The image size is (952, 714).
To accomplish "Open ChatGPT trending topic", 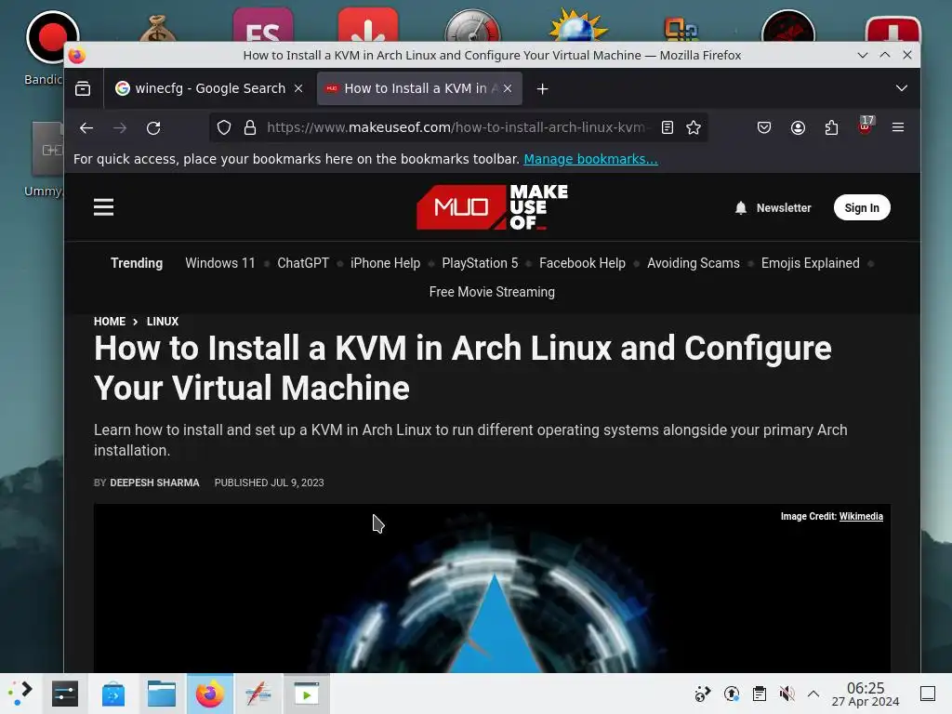I will pos(303,263).
